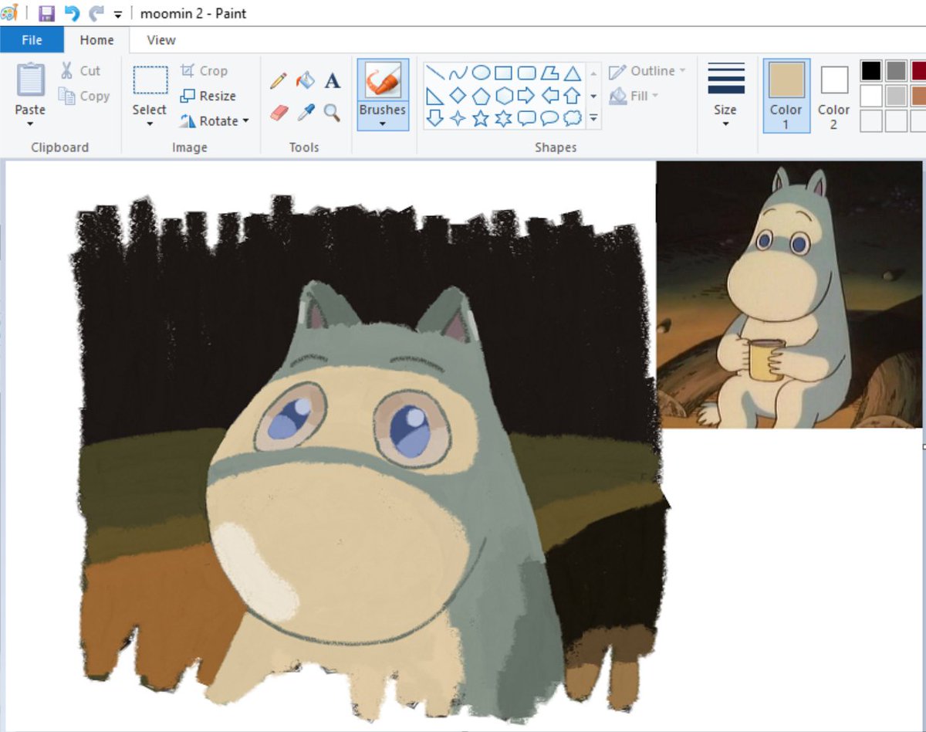The height and width of the screenshot is (732, 926).
Task: Choose the Curve shape
Action: (458, 73)
